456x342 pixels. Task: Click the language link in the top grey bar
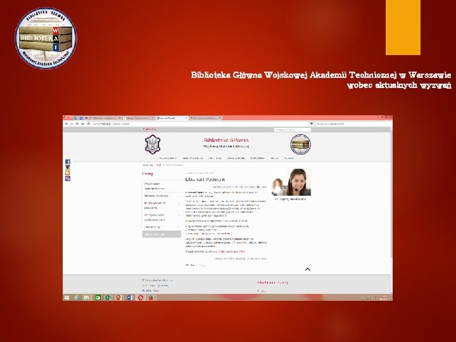149,129
